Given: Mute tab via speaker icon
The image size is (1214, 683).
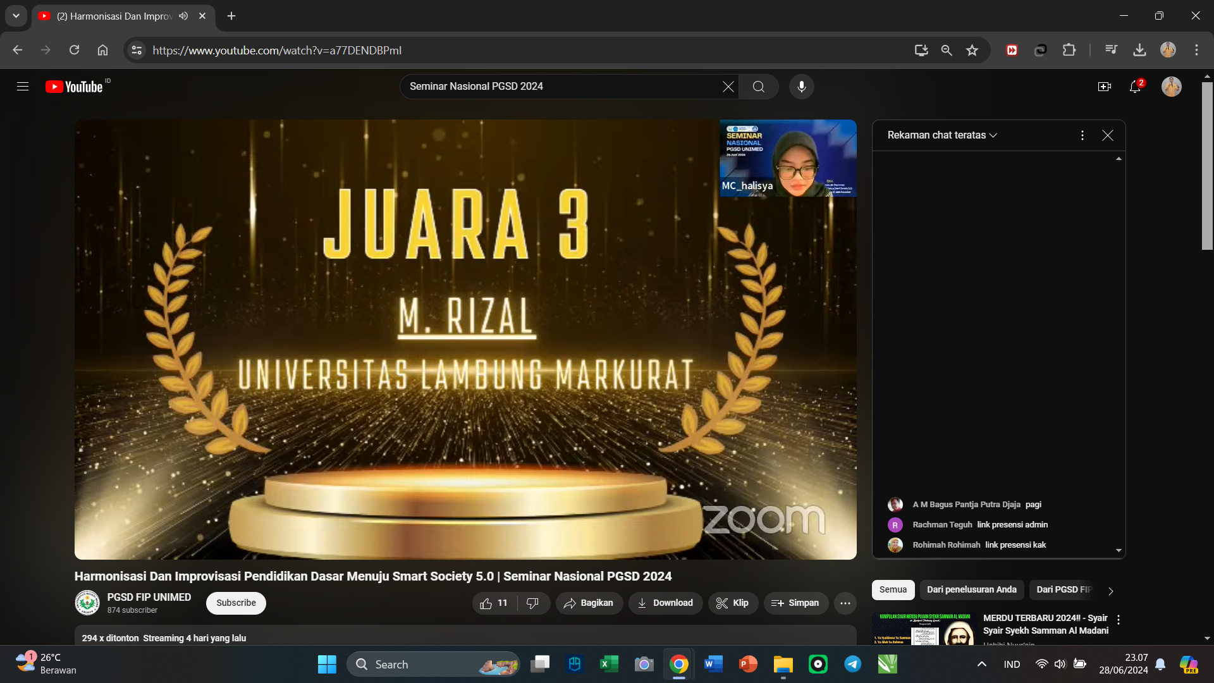Looking at the screenshot, I should coord(183,16).
